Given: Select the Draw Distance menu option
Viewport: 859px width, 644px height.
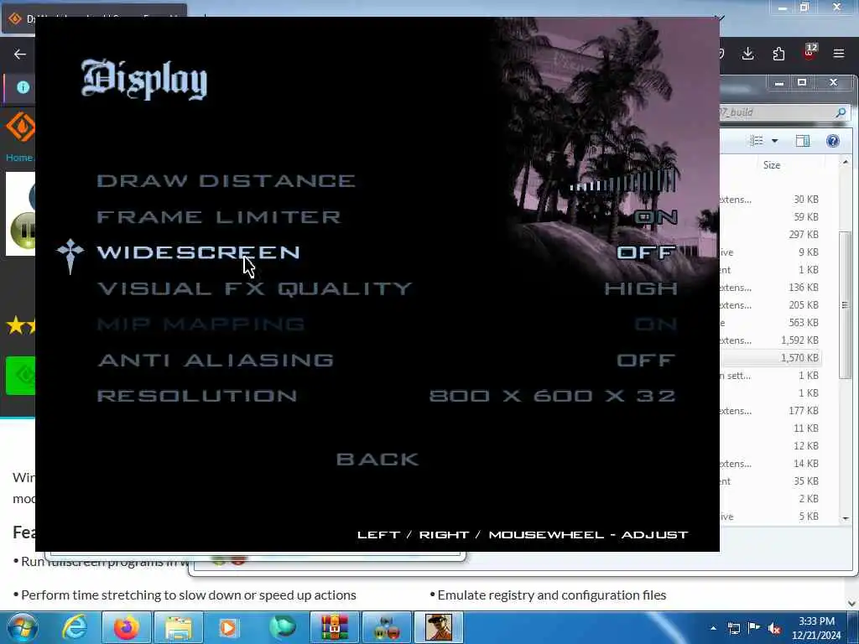Looking at the screenshot, I should (x=226, y=181).
